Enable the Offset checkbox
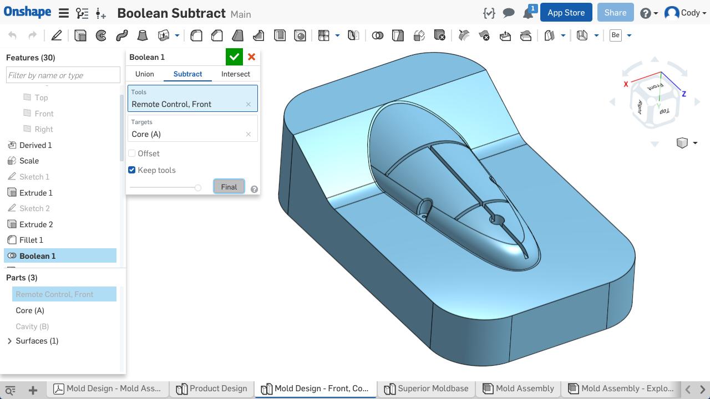The image size is (710, 399). click(x=132, y=154)
